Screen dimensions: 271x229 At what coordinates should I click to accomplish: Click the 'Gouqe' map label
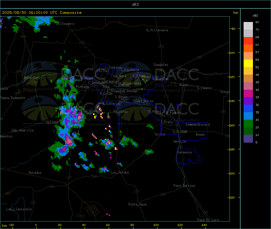pyautogui.click(x=132, y=91)
